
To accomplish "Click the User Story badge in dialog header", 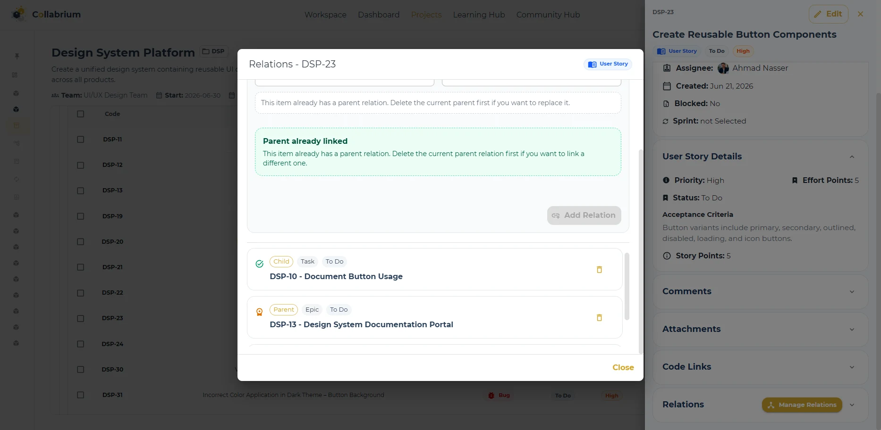I will coord(608,64).
